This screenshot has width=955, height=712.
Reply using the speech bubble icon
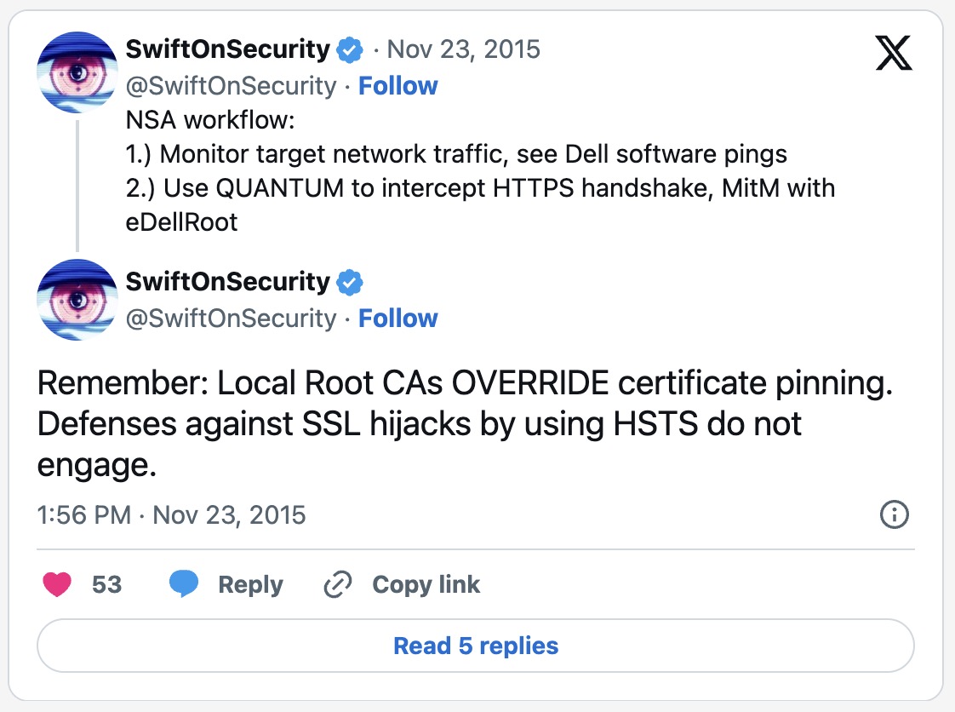tap(184, 585)
